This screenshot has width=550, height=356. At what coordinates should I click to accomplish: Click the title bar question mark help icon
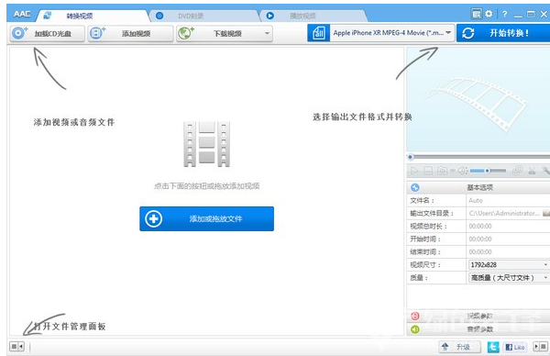click(x=504, y=14)
